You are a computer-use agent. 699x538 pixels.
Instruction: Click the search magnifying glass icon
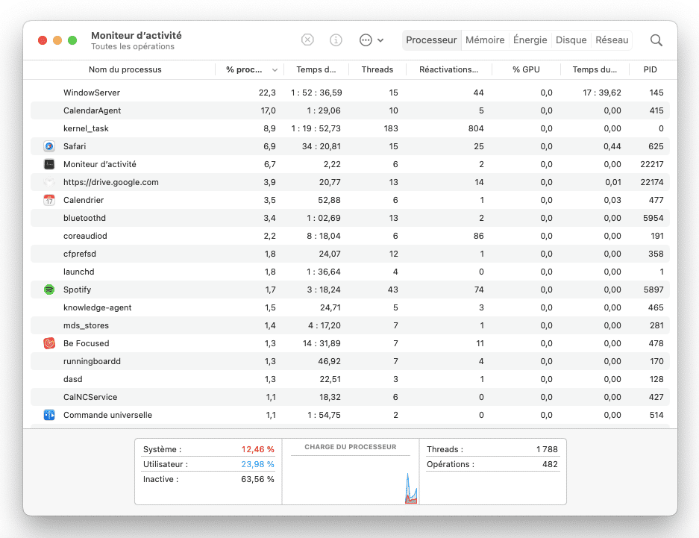click(656, 40)
